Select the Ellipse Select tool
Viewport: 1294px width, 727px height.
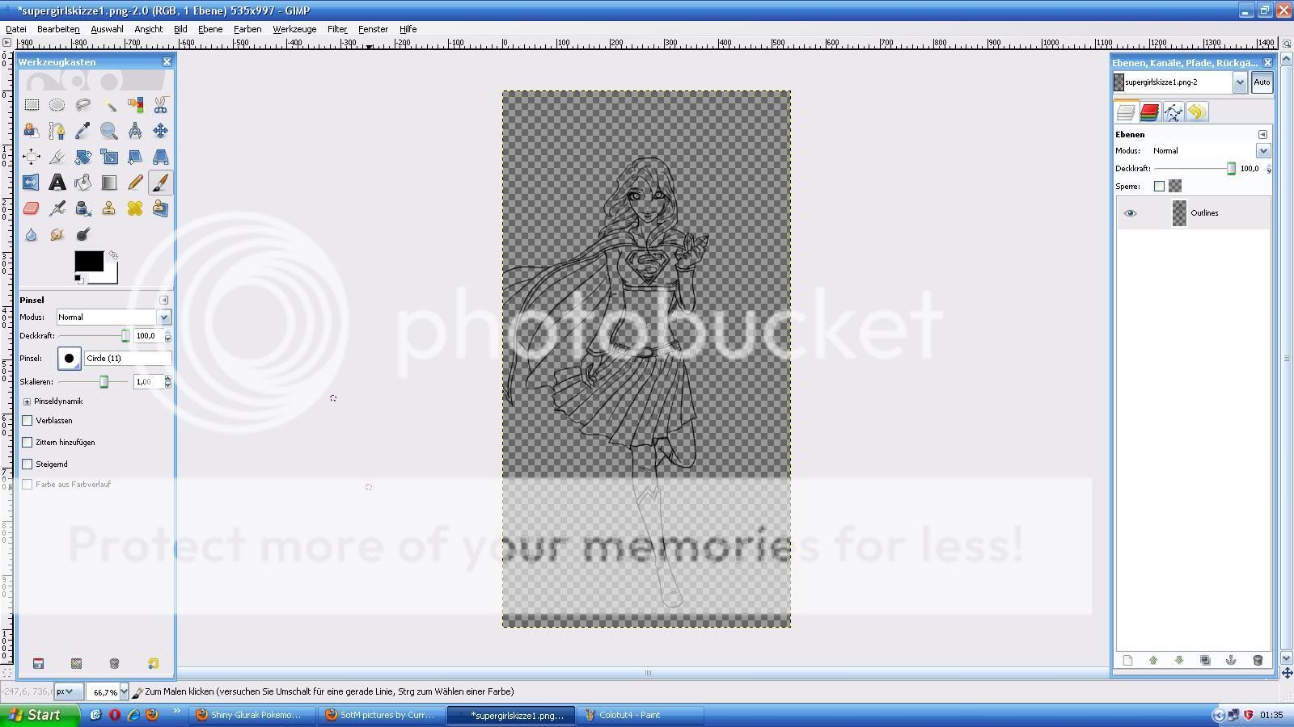[57, 105]
